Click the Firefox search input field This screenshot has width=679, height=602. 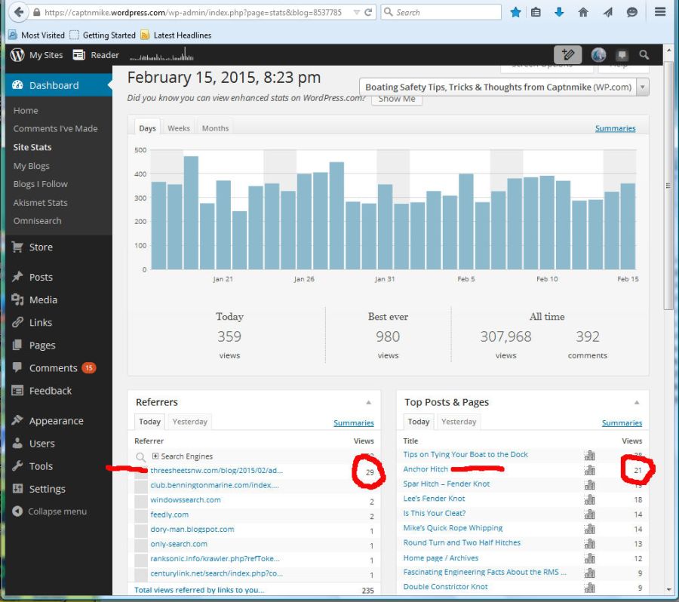pyautogui.click(x=447, y=12)
